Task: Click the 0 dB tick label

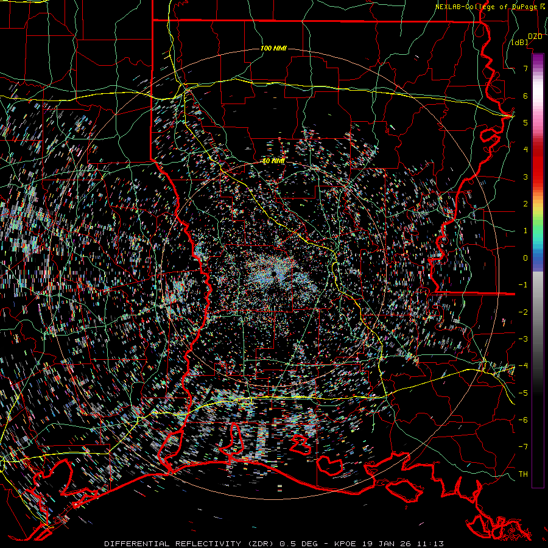Action: (525, 258)
